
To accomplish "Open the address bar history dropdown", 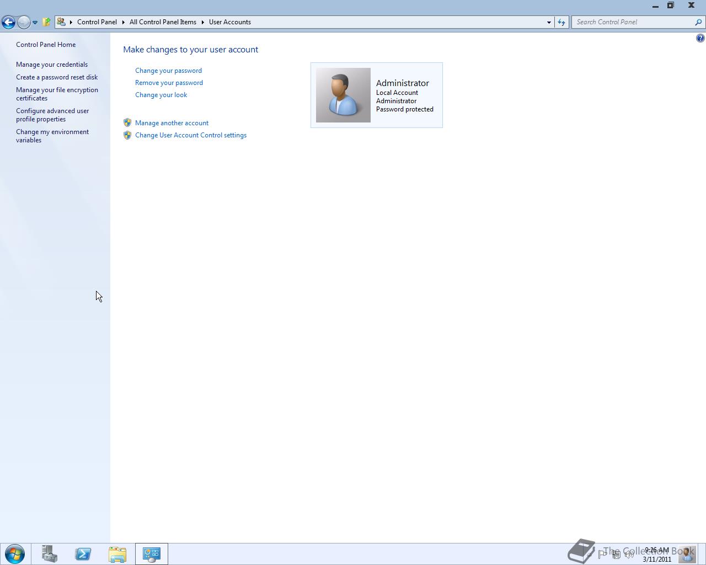I will click(x=549, y=22).
